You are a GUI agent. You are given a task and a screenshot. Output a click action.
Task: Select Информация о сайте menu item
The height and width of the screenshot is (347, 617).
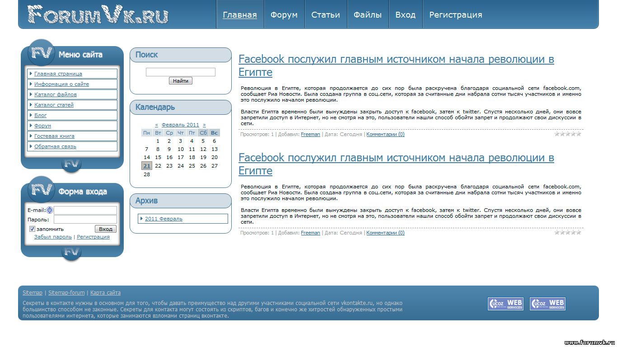(x=72, y=84)
